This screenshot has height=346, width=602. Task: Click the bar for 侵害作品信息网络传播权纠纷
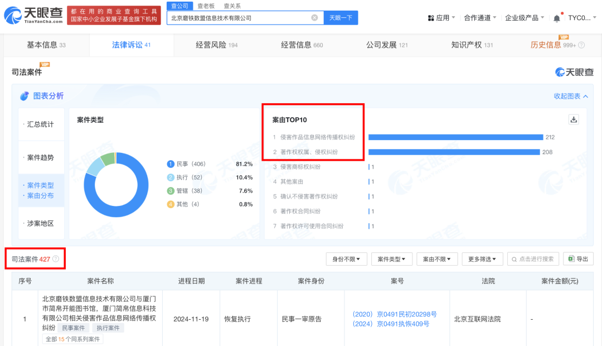pyautogui.click(x=456, y=137)
